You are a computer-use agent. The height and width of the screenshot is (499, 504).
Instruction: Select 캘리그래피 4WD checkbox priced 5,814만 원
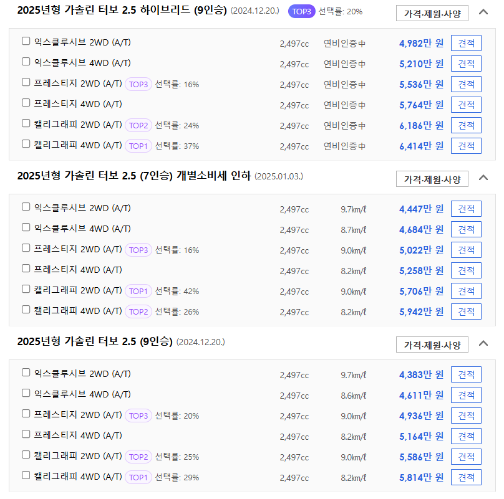click(26, 475)
